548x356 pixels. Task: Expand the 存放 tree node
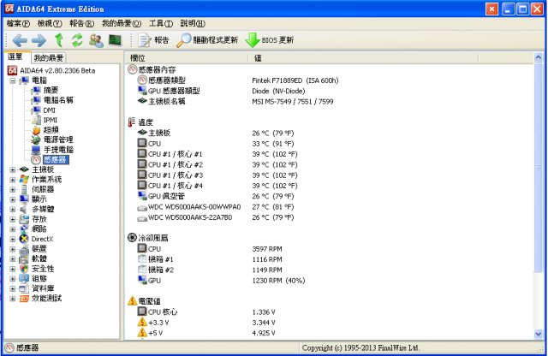(13, 219)
